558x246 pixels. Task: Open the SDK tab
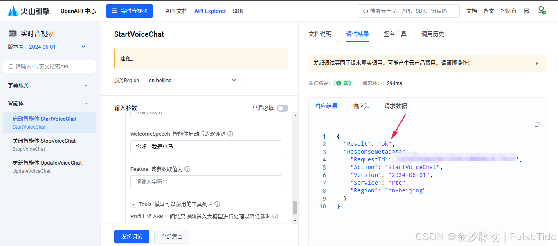(x=238, y=11)
